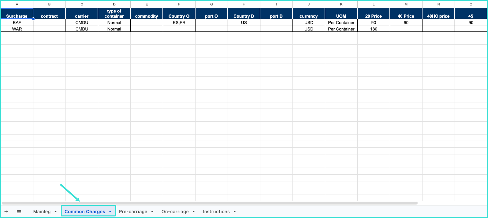Expand the Pre-carriage tab dropdown arrow
The height and width of the screenshot is (218, 488).
coord(152,212)
